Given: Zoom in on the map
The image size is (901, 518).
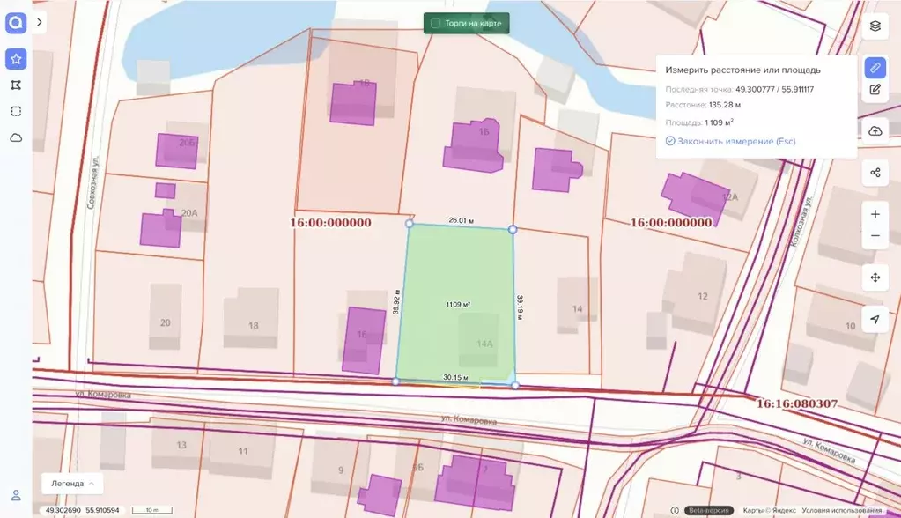Looking at the screenshot, I should click(875, 214).
